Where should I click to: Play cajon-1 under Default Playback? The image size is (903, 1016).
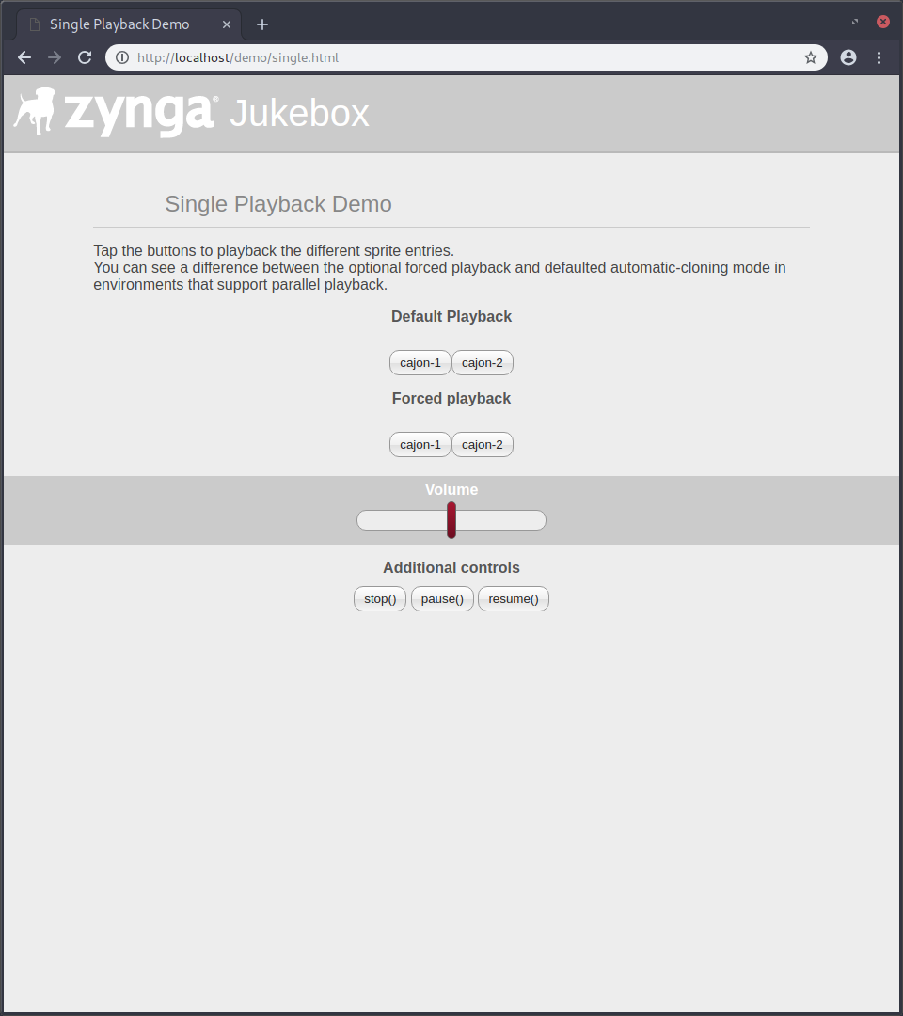click(420, 363)
